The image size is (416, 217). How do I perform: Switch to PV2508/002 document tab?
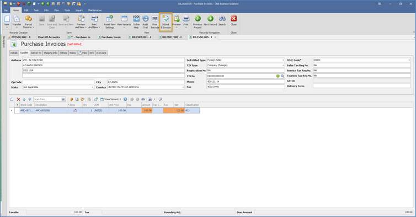[20, 37]
